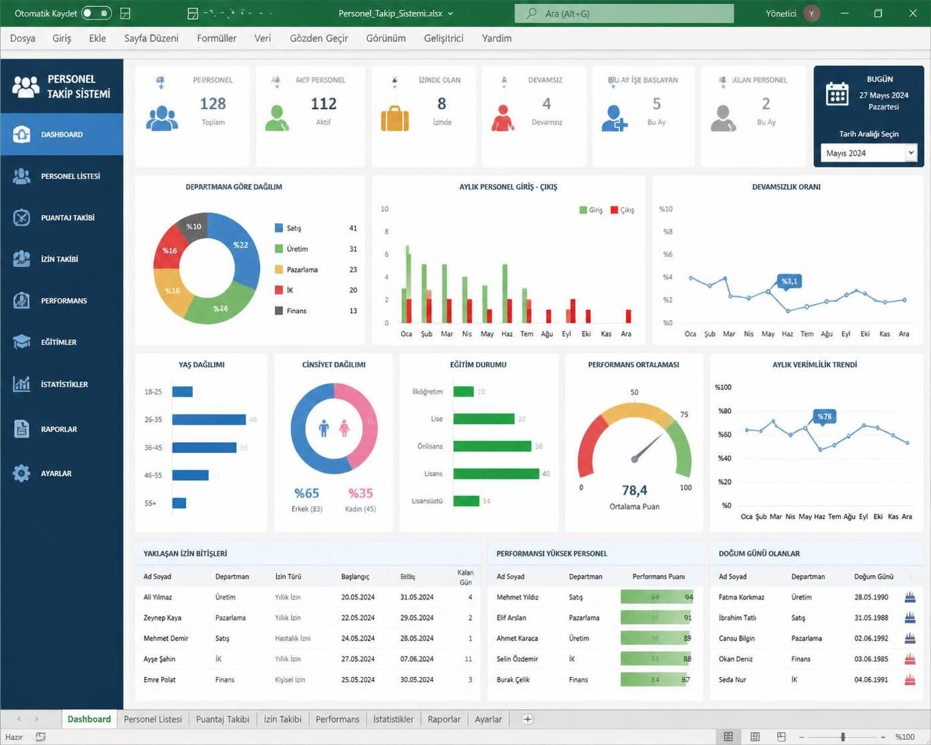Switch to the İstatistikler sheet tab
The height and width of the screenshot is (745, 931).
393,719
